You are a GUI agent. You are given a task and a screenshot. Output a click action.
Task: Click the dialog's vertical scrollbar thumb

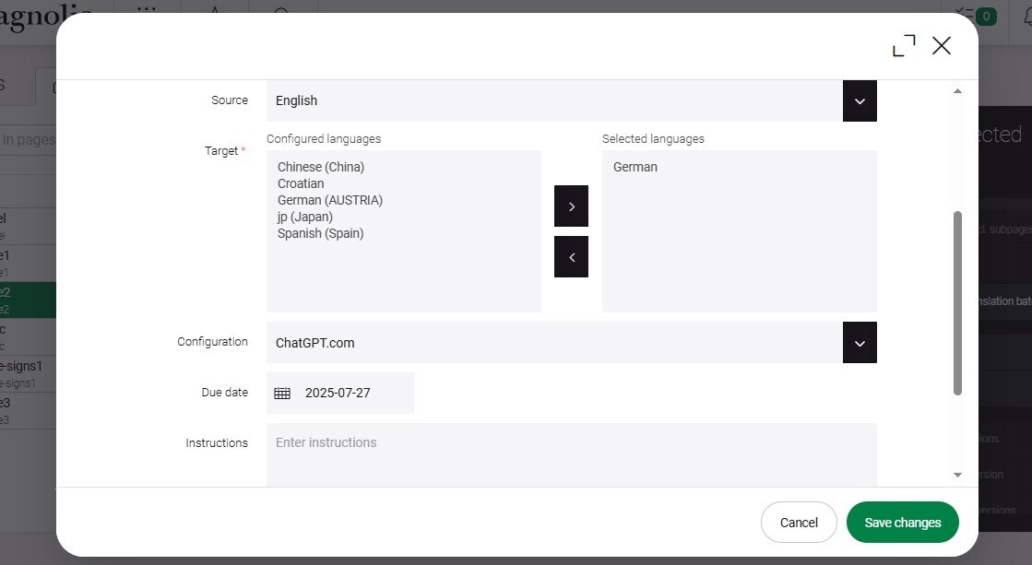[x=957, y=302]
